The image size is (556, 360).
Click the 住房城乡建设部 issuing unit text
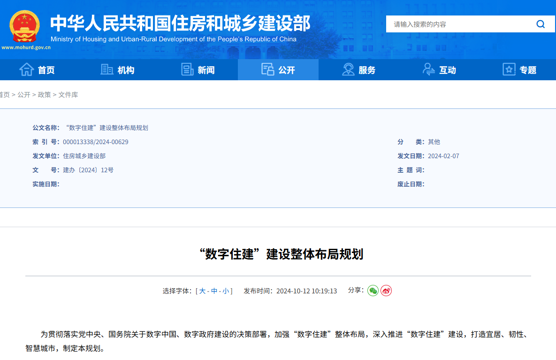85,156
